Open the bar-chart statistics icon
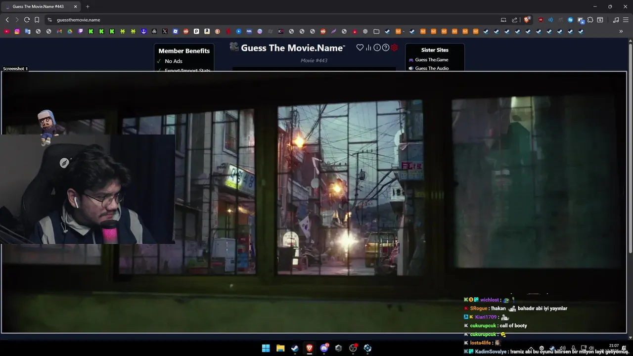Screen dimensions: 633x356 point(368,47)
